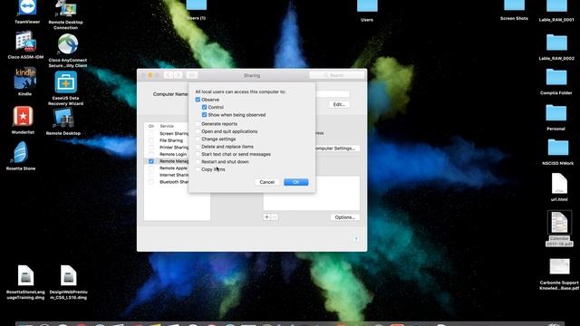Uncheck Show when being observed
The width and height of the screenshot is (580, 326).
pyautogui.click(x=205, y=115)
